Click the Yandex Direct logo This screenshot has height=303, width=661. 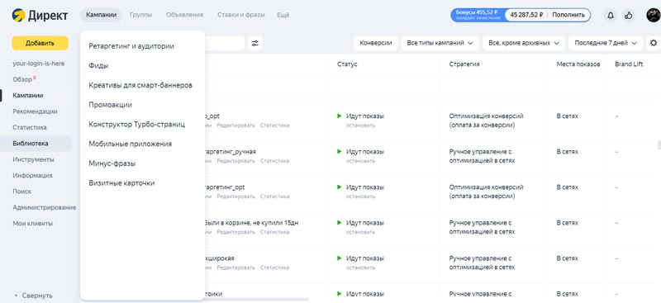tap(40, 15)
